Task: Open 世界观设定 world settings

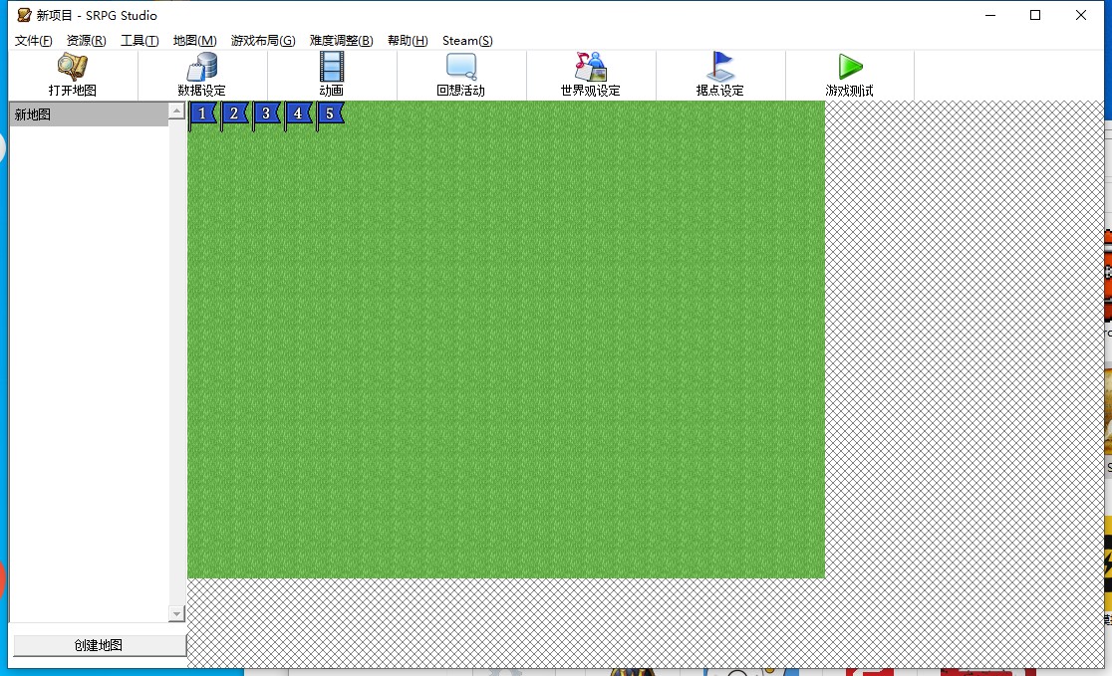Action: tap(590, 75)
